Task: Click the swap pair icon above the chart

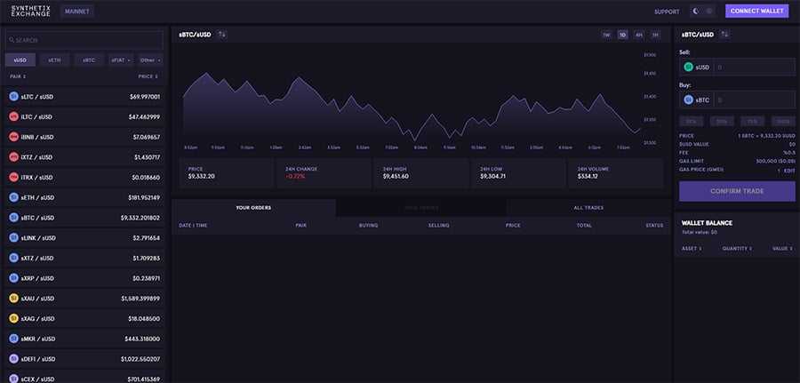Action: (222, 35)
